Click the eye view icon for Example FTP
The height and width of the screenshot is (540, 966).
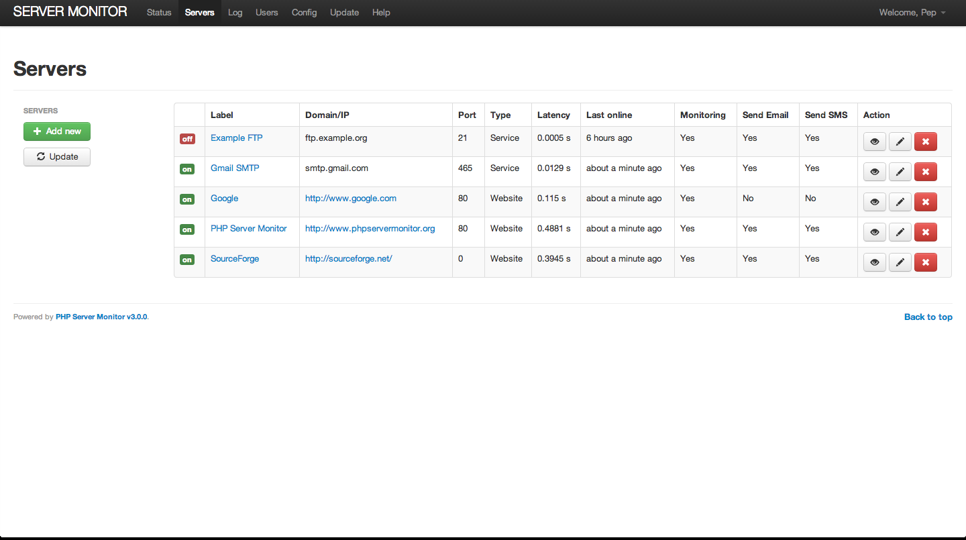[x=874, y=142]
